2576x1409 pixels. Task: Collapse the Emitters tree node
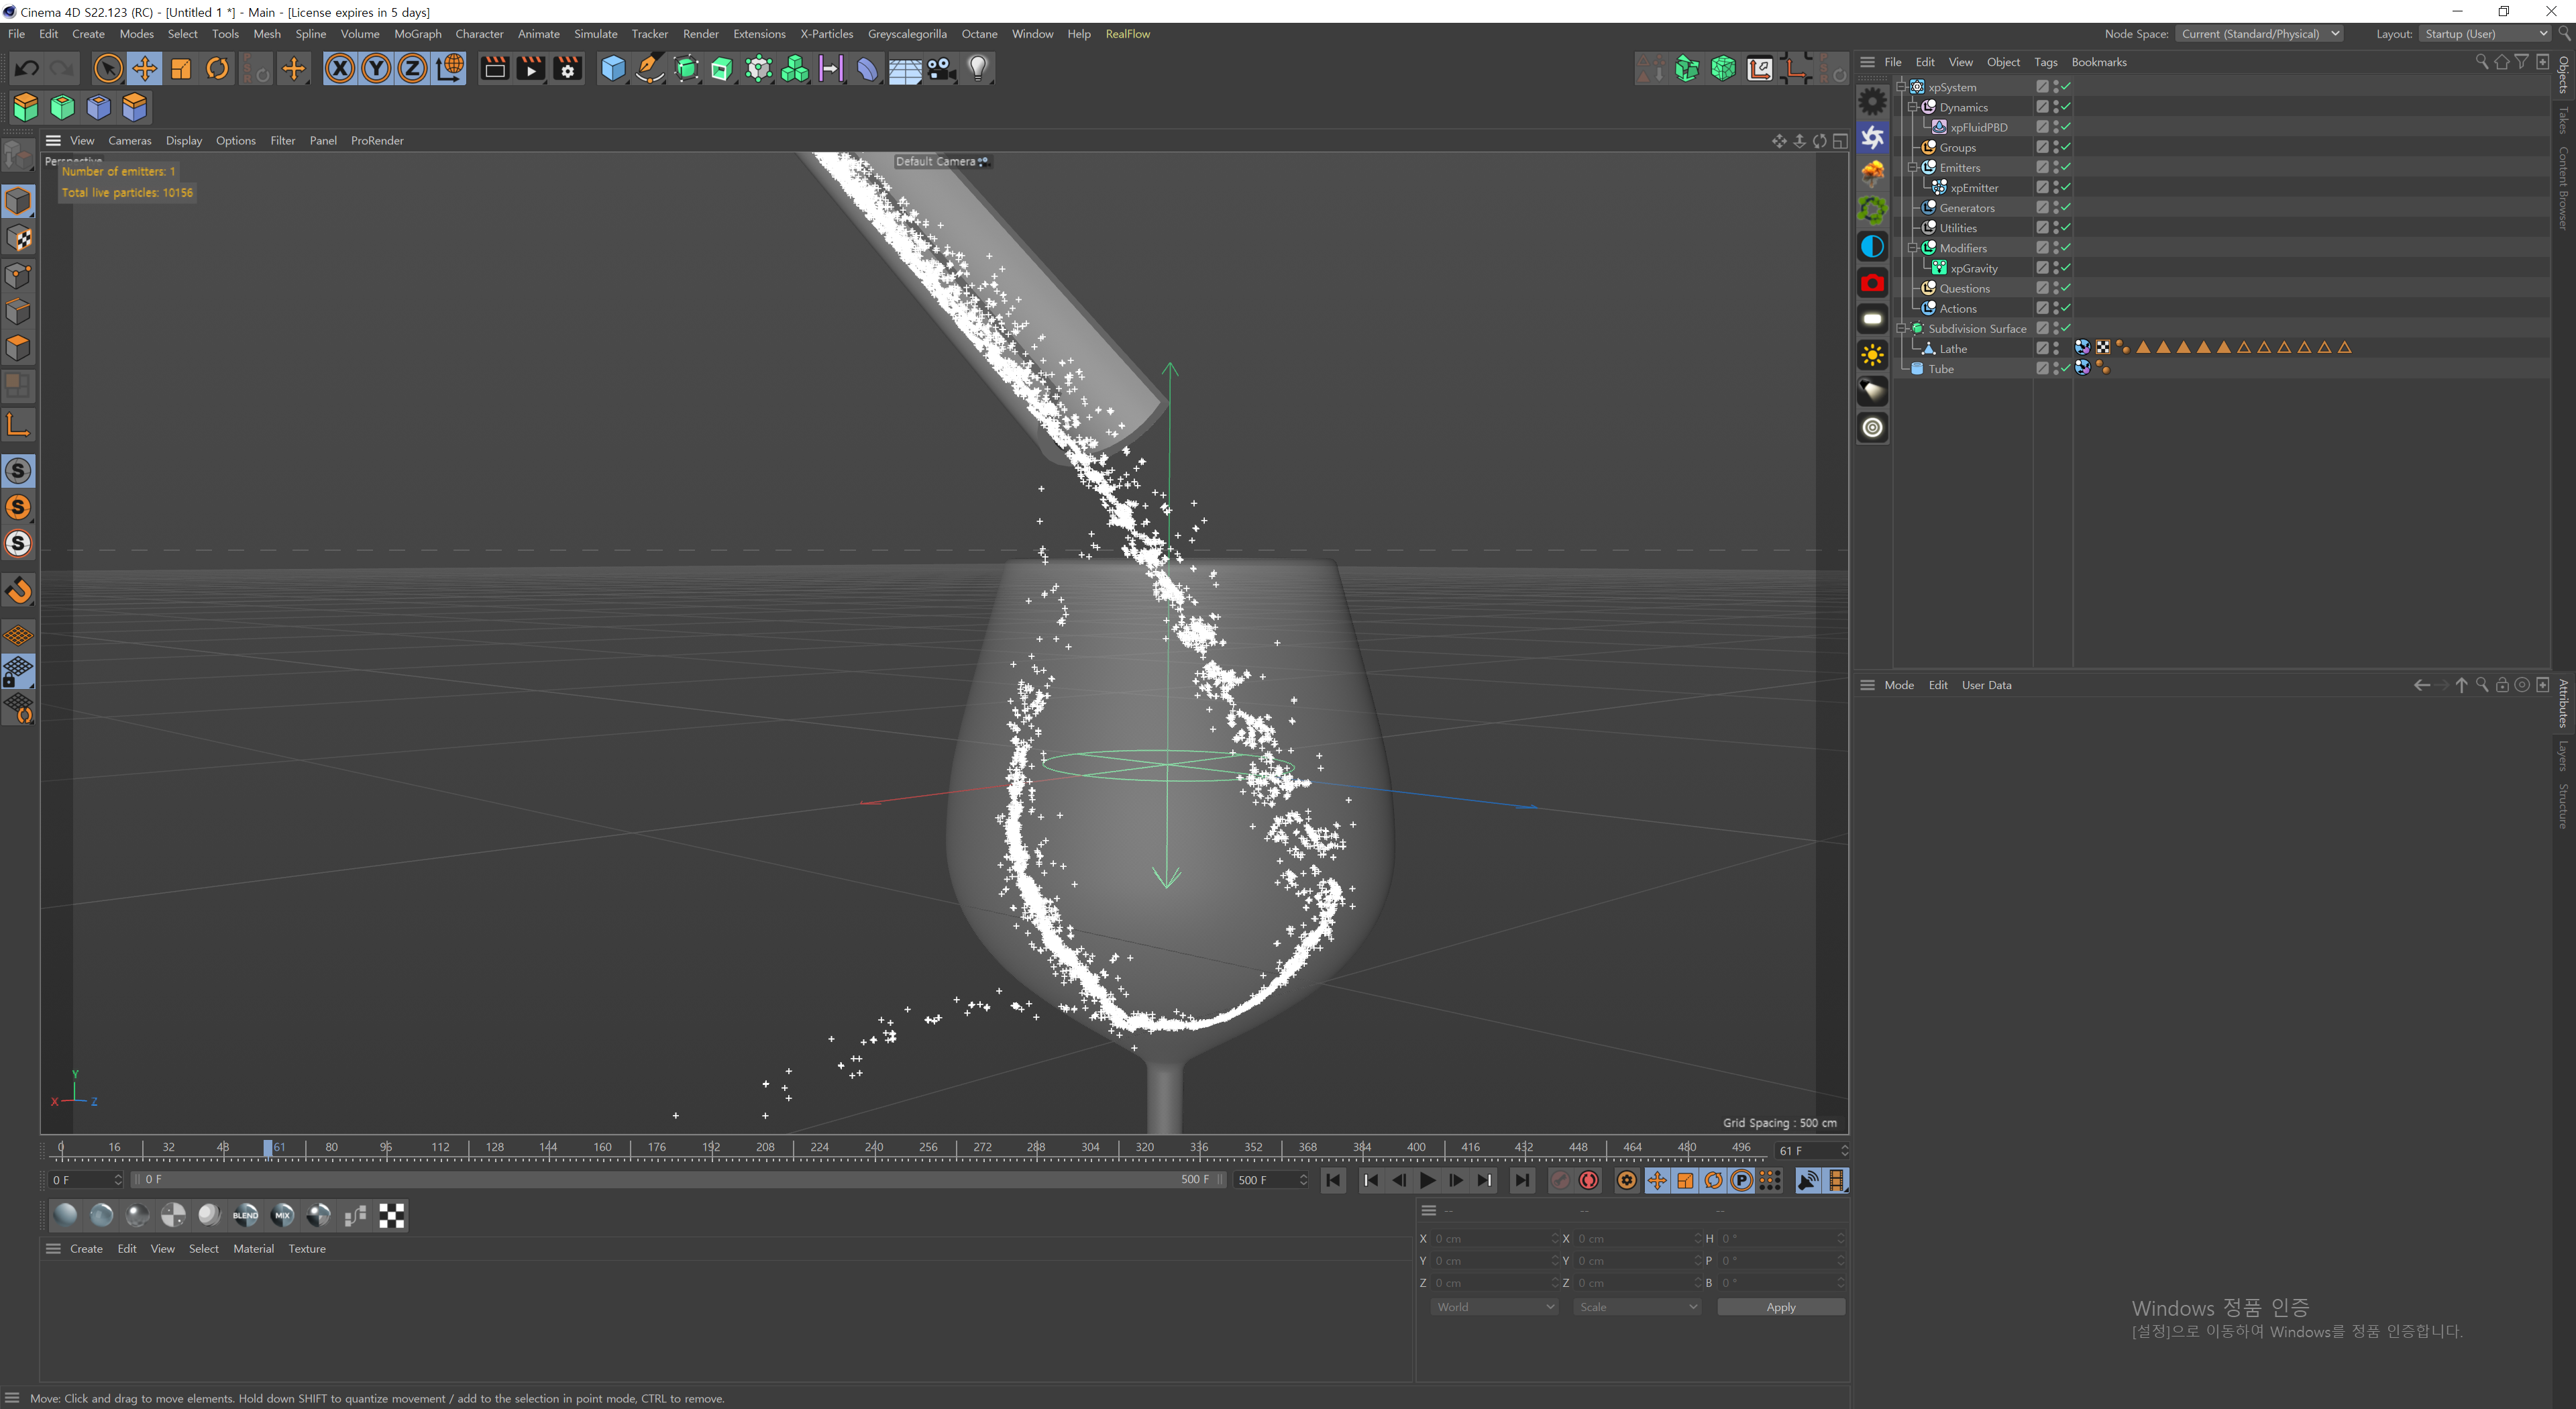(1913, 167)
